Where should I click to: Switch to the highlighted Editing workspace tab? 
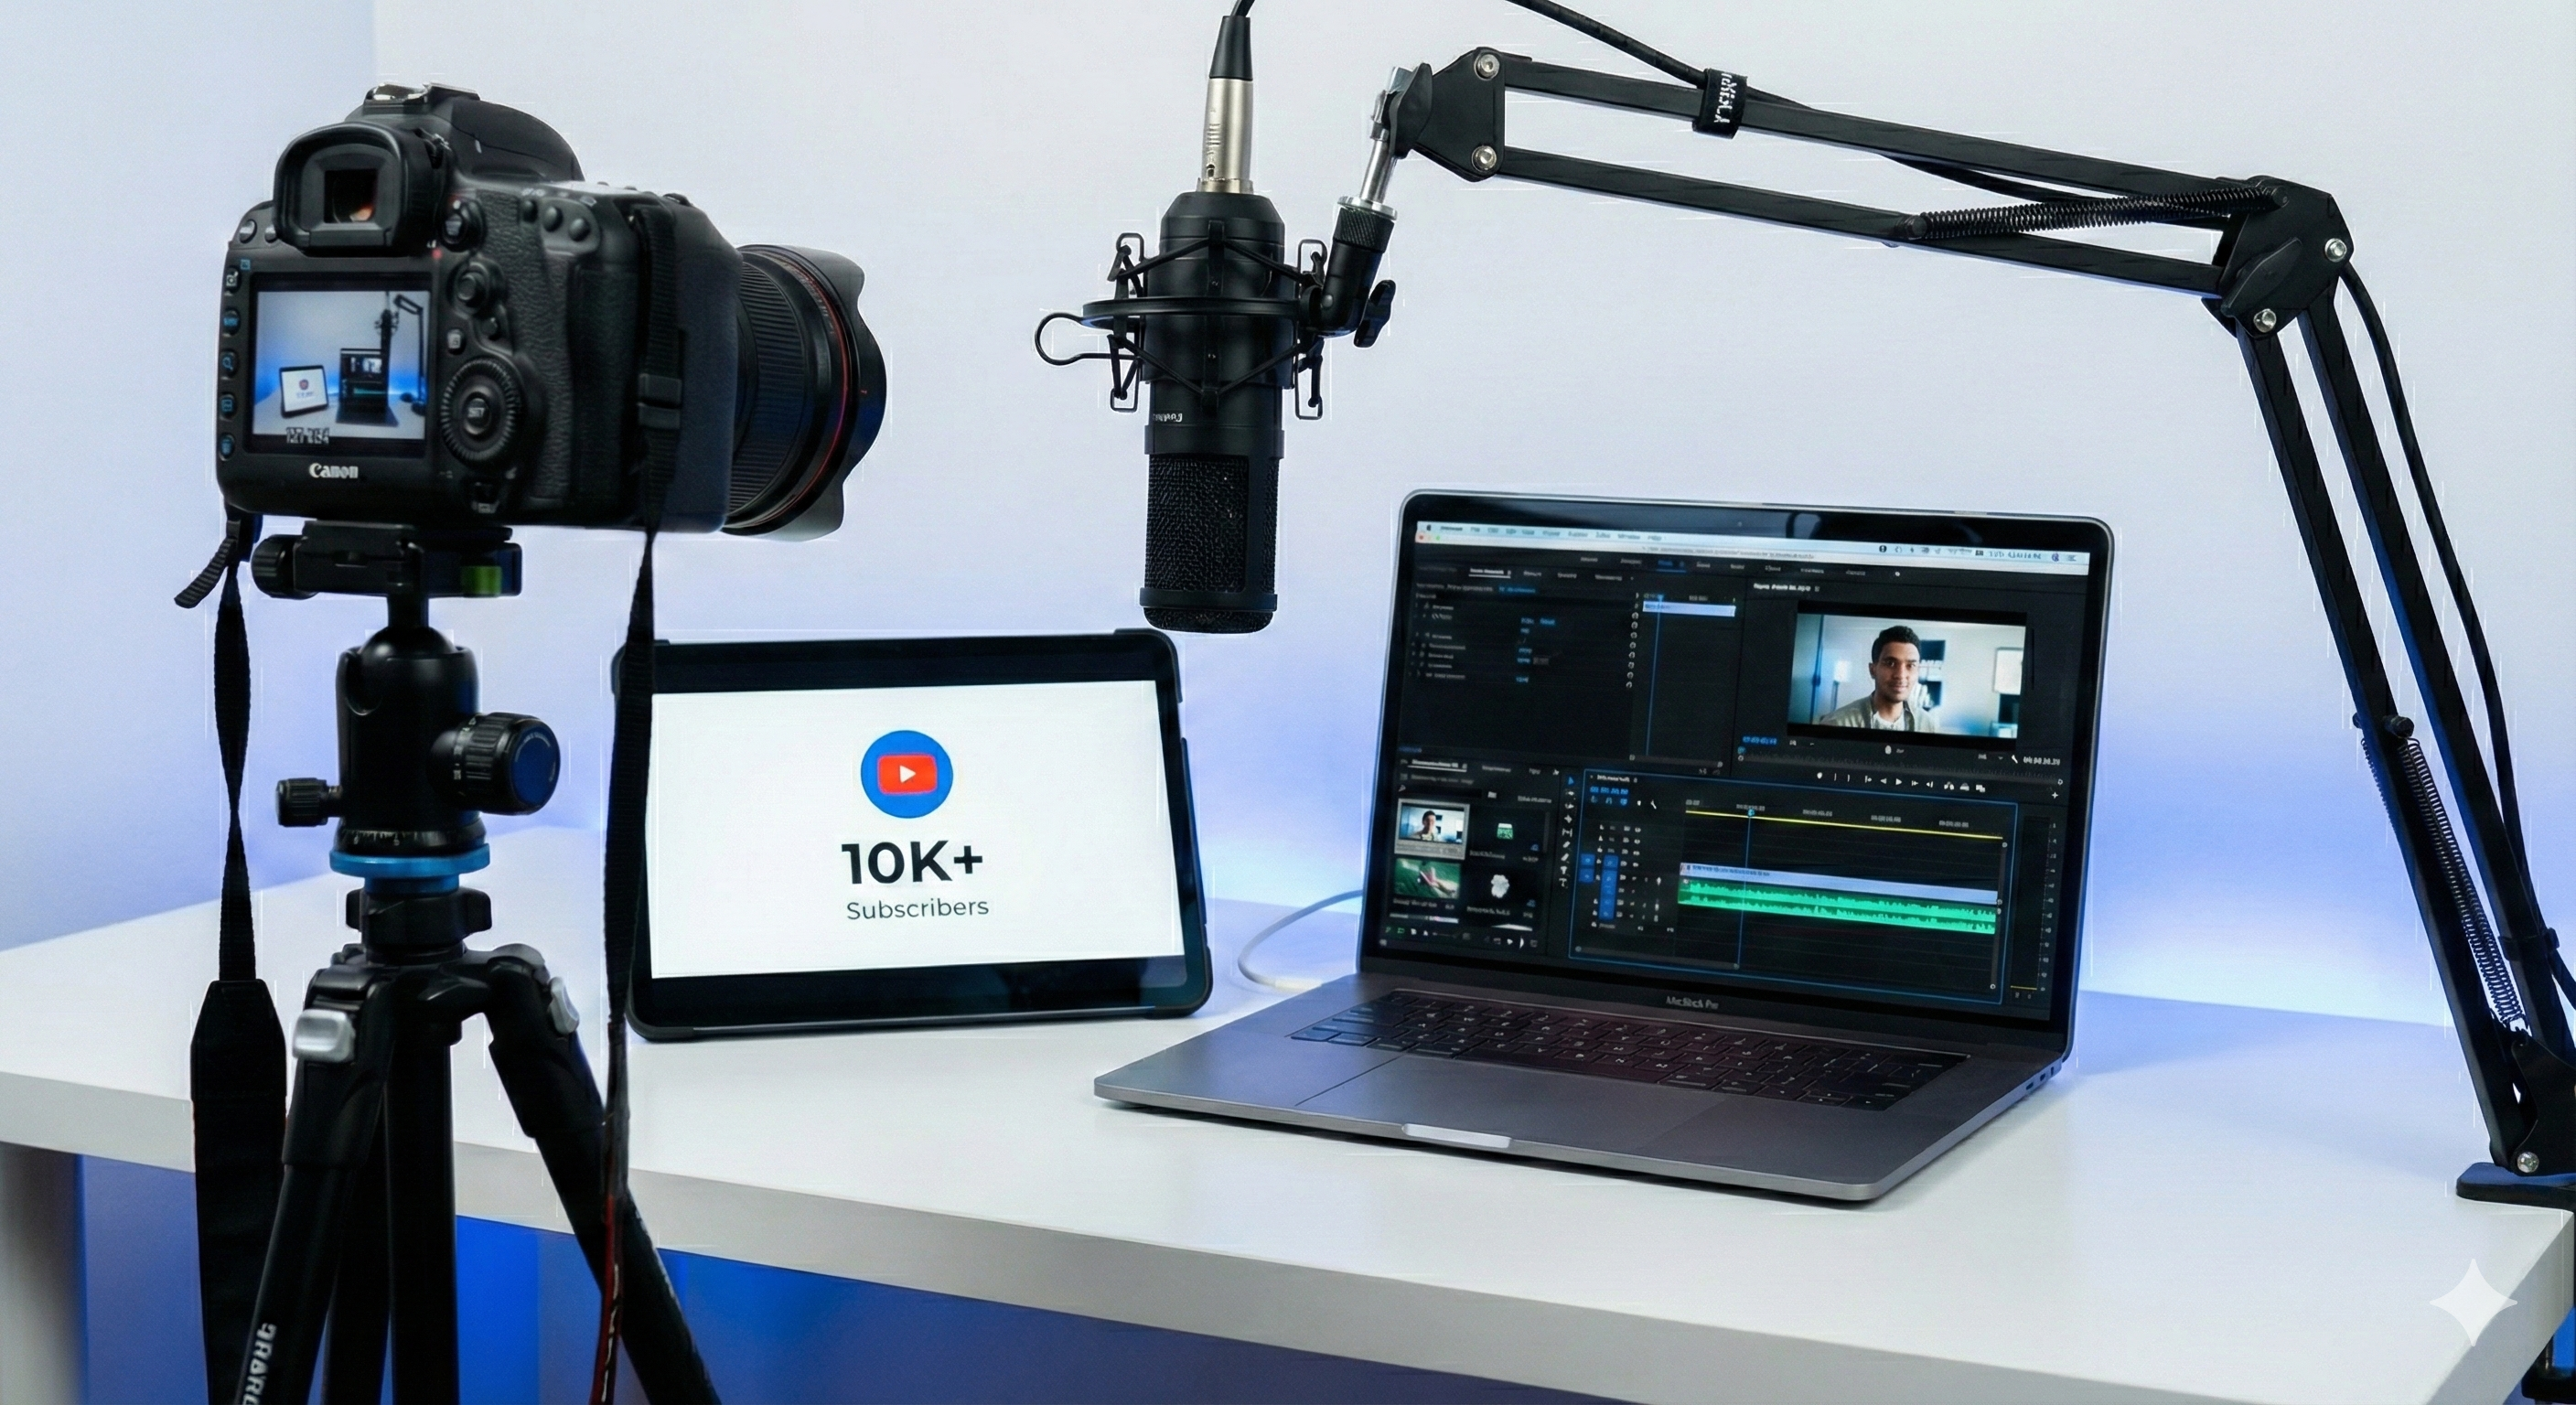1666,564
